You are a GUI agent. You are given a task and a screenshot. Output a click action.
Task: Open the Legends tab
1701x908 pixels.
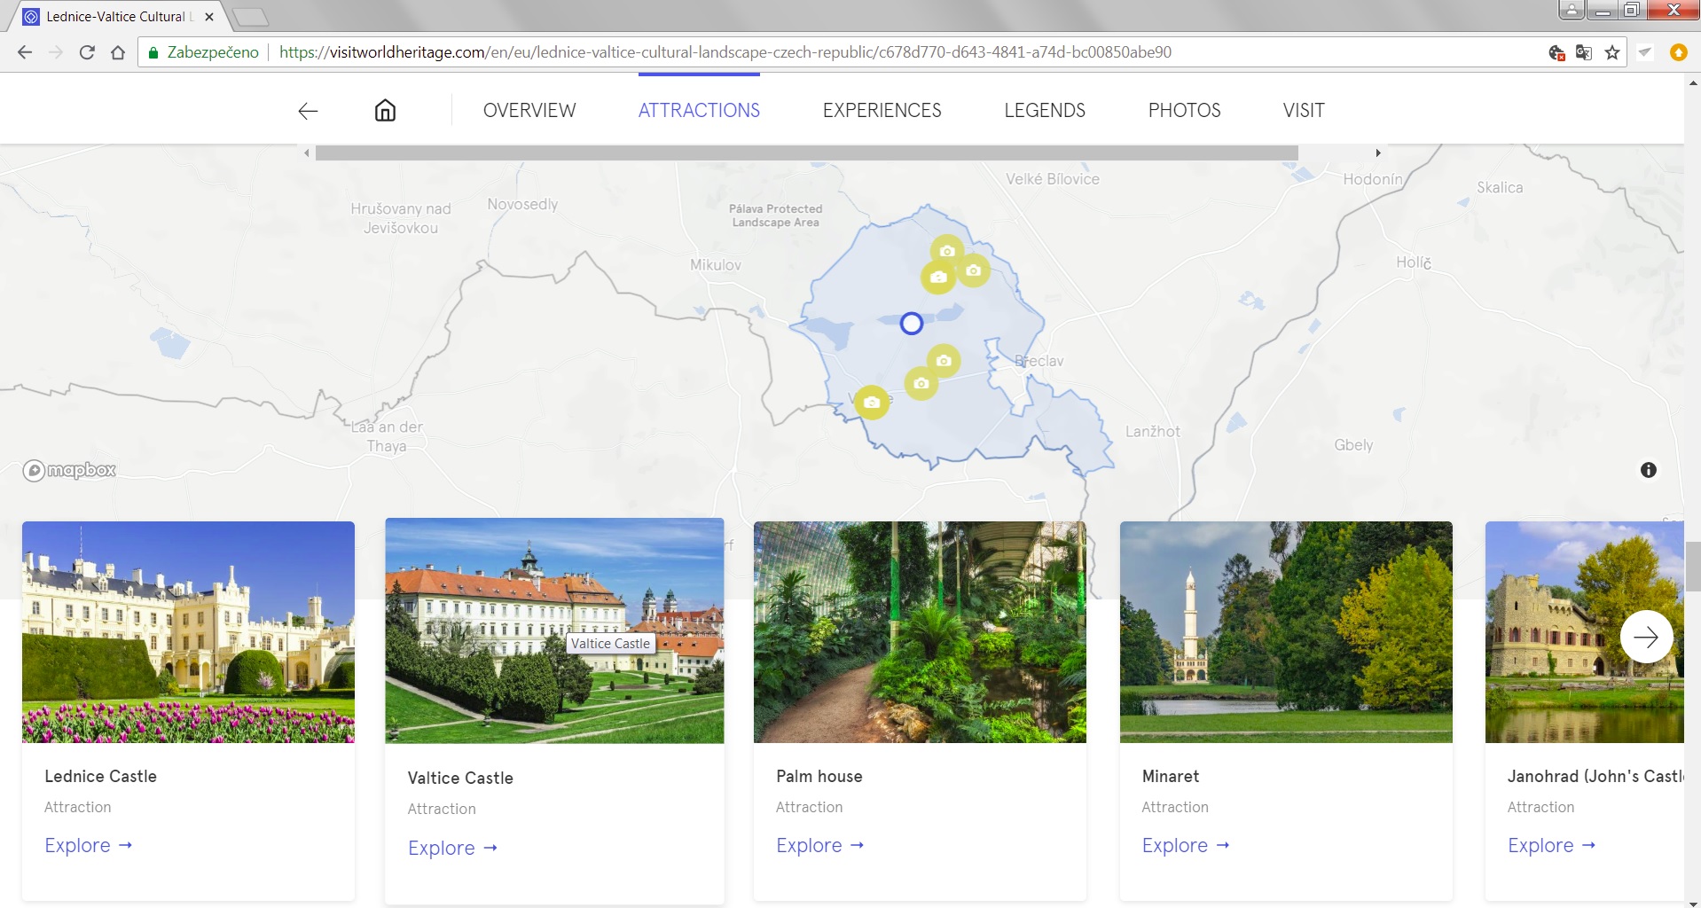tap(1045, 111)
